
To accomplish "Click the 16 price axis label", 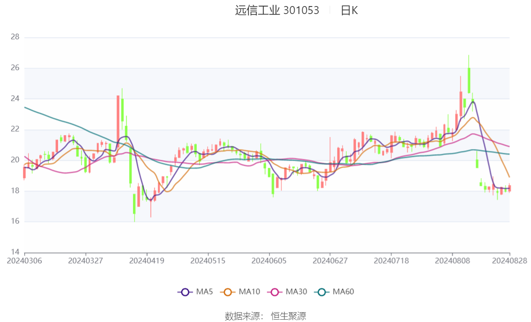I will (15, 222).
